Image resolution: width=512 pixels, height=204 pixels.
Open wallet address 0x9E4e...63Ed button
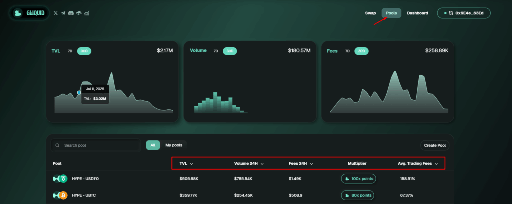point(464,13)
